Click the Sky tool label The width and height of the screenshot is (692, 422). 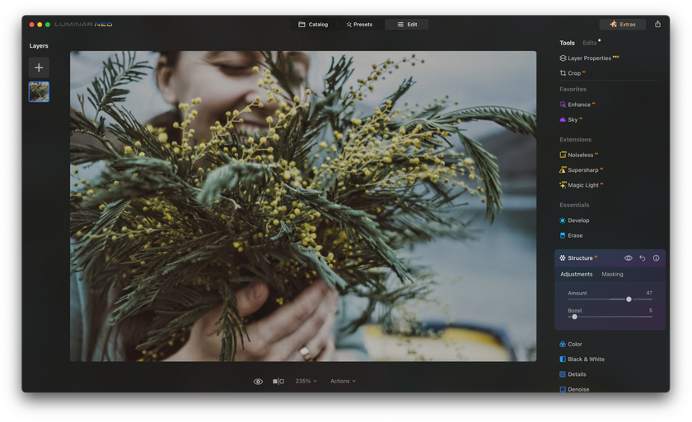[x=573, y=120]
